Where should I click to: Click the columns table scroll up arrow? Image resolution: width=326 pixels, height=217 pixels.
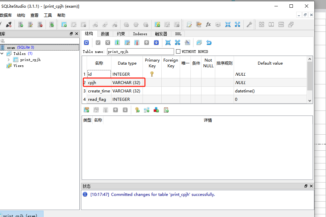pyautogui.click(x=310, y=59)
